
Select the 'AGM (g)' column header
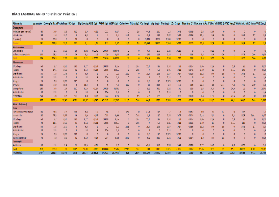[103, 23]
